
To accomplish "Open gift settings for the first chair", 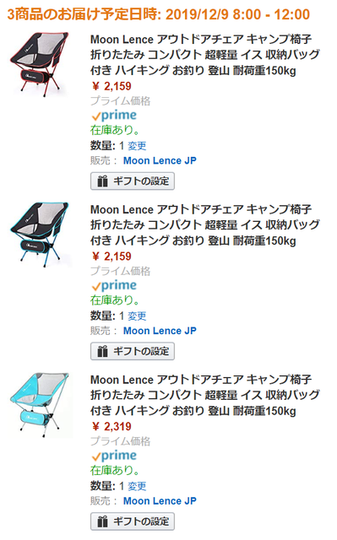I will pos(133,181).
